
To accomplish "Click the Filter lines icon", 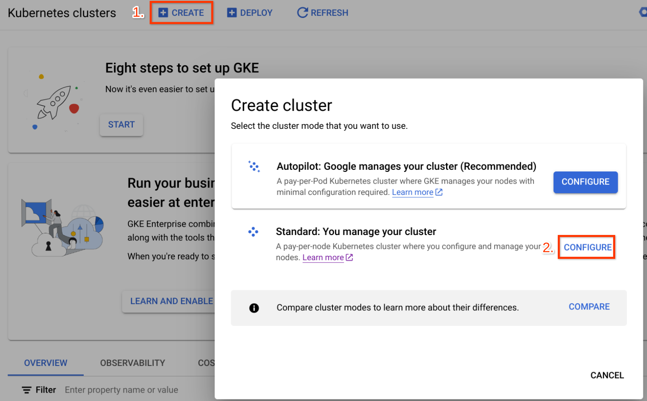I will tap(27, 390).
